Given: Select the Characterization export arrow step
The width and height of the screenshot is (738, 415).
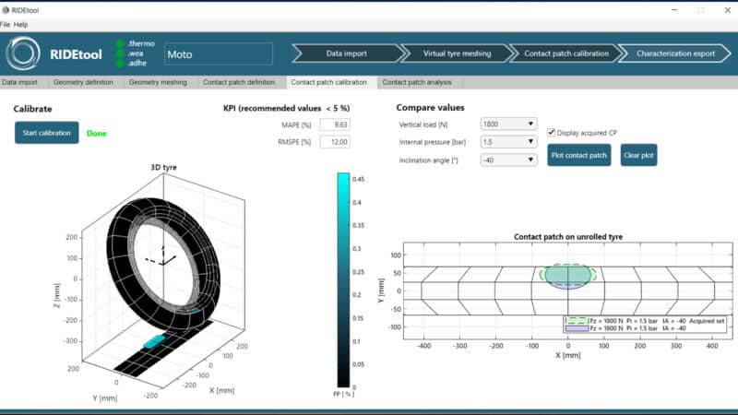Looking at the screenshot, I should 675,53.
